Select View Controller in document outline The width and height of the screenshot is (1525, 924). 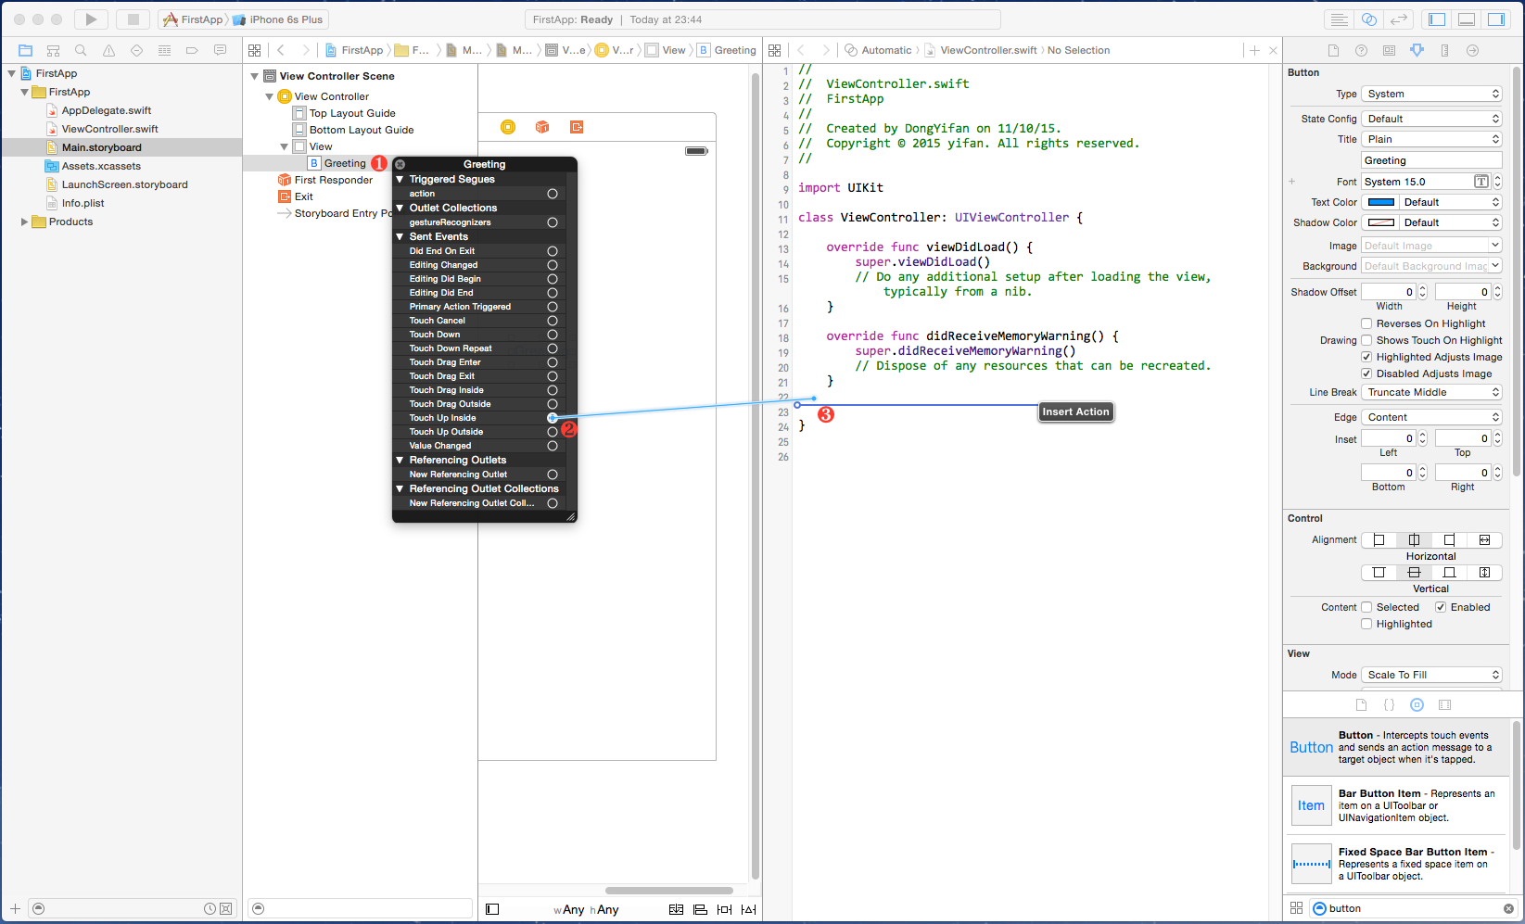pyautogui.click(x=331, y=96)
